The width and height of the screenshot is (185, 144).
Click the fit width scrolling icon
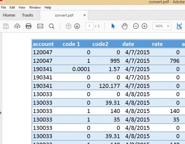pyautogui.click(x=179, y=26)
